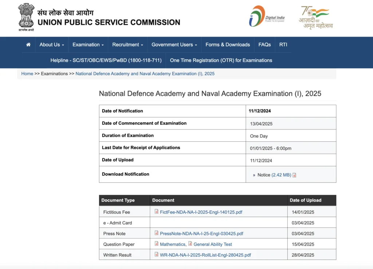The height and width of the screenshot is (269, 373).
Task: Open One Time Registration for Examinations link
Action: pyautogui.click(x=221, y=60)
